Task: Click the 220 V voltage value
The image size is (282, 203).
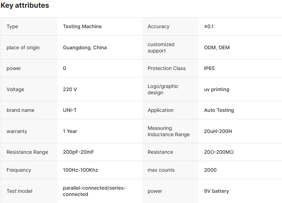Action: point(70,89)
